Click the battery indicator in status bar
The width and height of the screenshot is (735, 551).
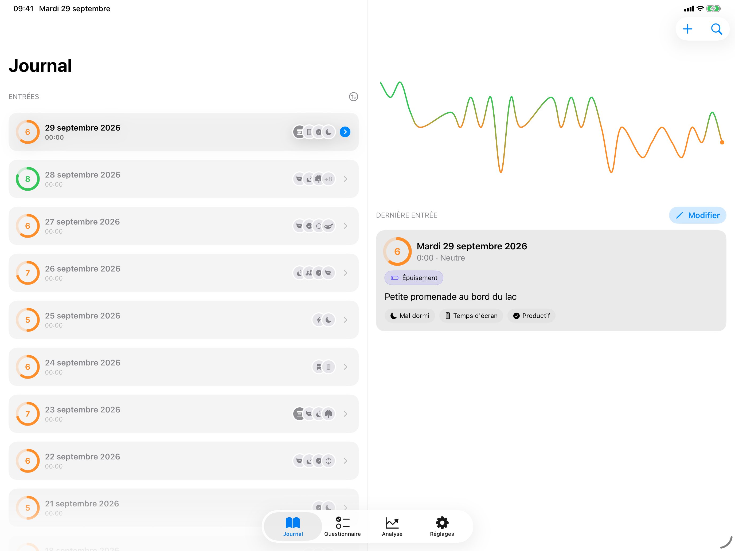click(x=713, y=9)
